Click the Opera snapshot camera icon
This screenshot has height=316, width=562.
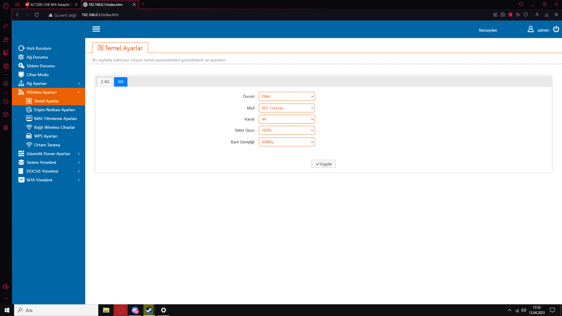point(503,15)
